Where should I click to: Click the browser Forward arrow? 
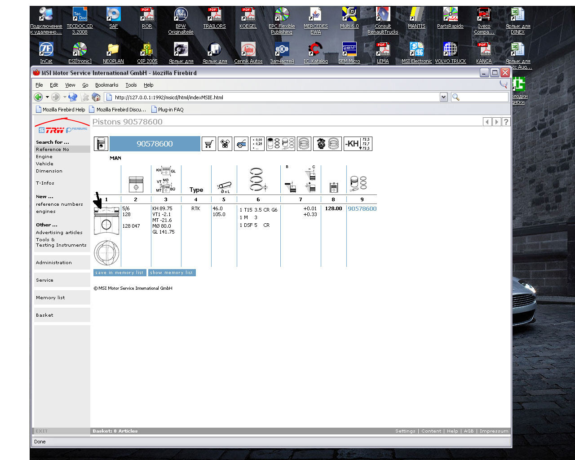[x=56, y=97]
